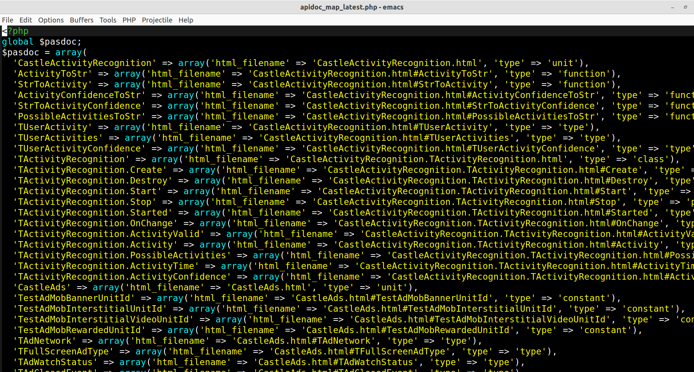The image size is (694, 372).
Task: Minimize the emacs window
Action: 672,7
